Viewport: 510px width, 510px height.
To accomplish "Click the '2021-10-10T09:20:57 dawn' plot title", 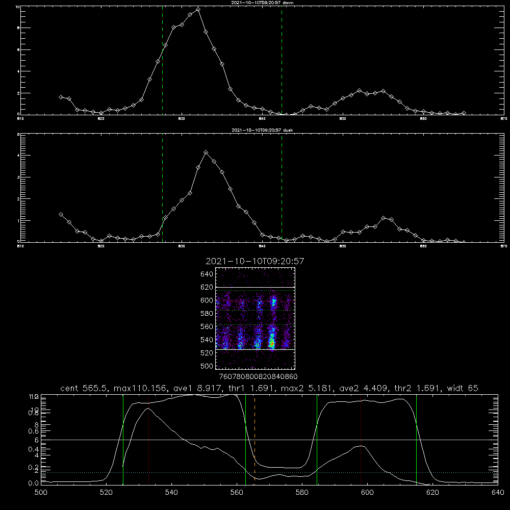I will pyautogui.click(x=262, y=3).
